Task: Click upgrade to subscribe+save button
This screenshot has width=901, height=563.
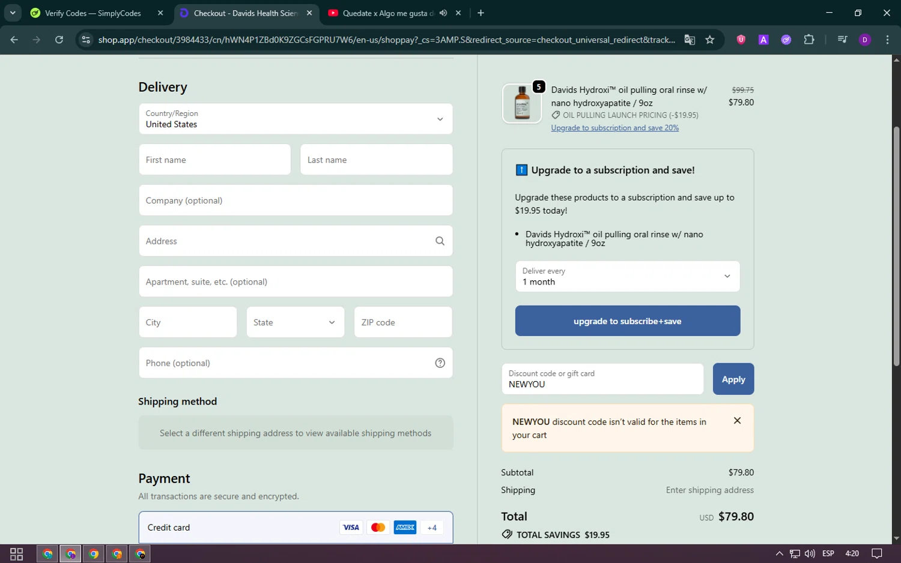Action: [x=628, y=321]
